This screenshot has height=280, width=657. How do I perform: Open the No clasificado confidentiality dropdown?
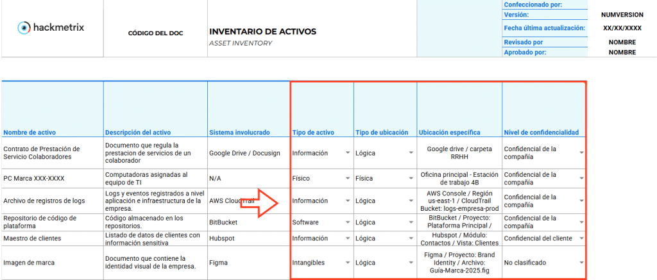[580, 263]
